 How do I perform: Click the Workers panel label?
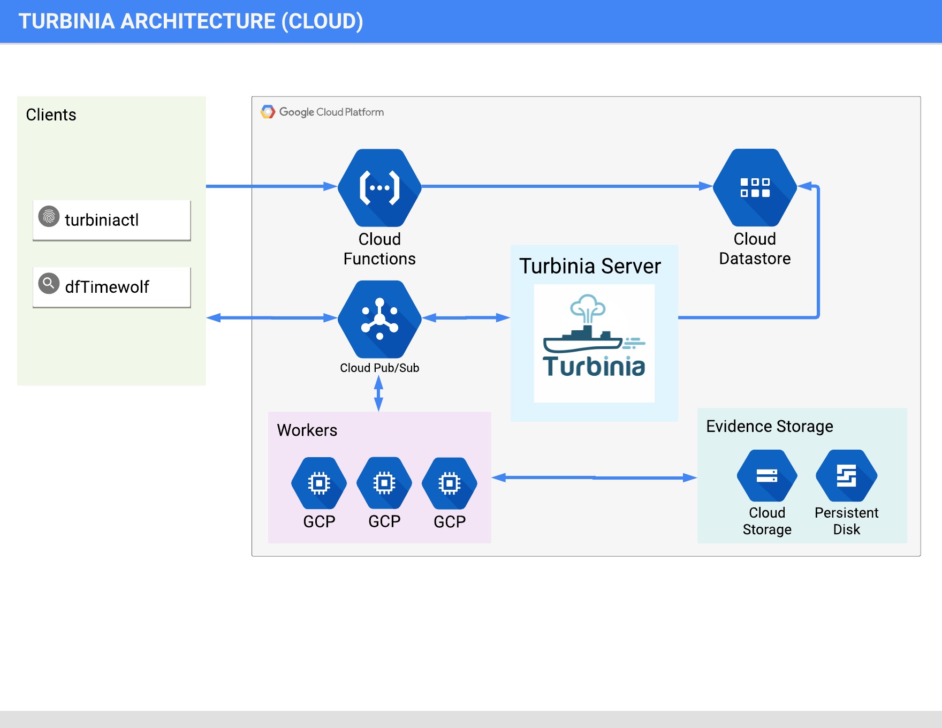point(307,430)
